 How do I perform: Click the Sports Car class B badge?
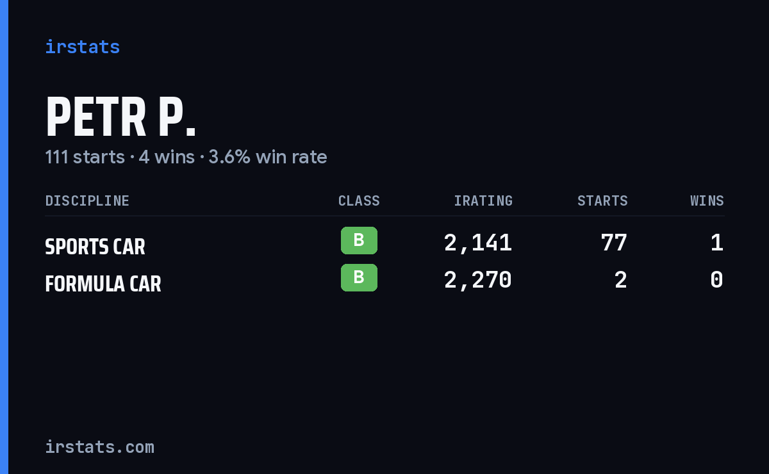(359, 241)
